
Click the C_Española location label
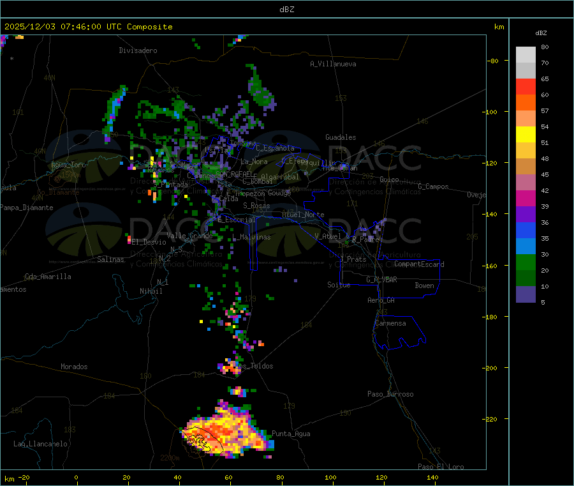click(x=275, y=148)
